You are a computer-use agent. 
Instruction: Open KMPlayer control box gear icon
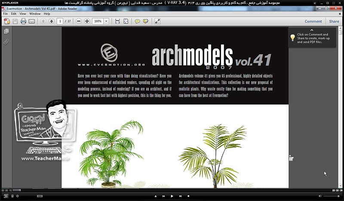17,196
